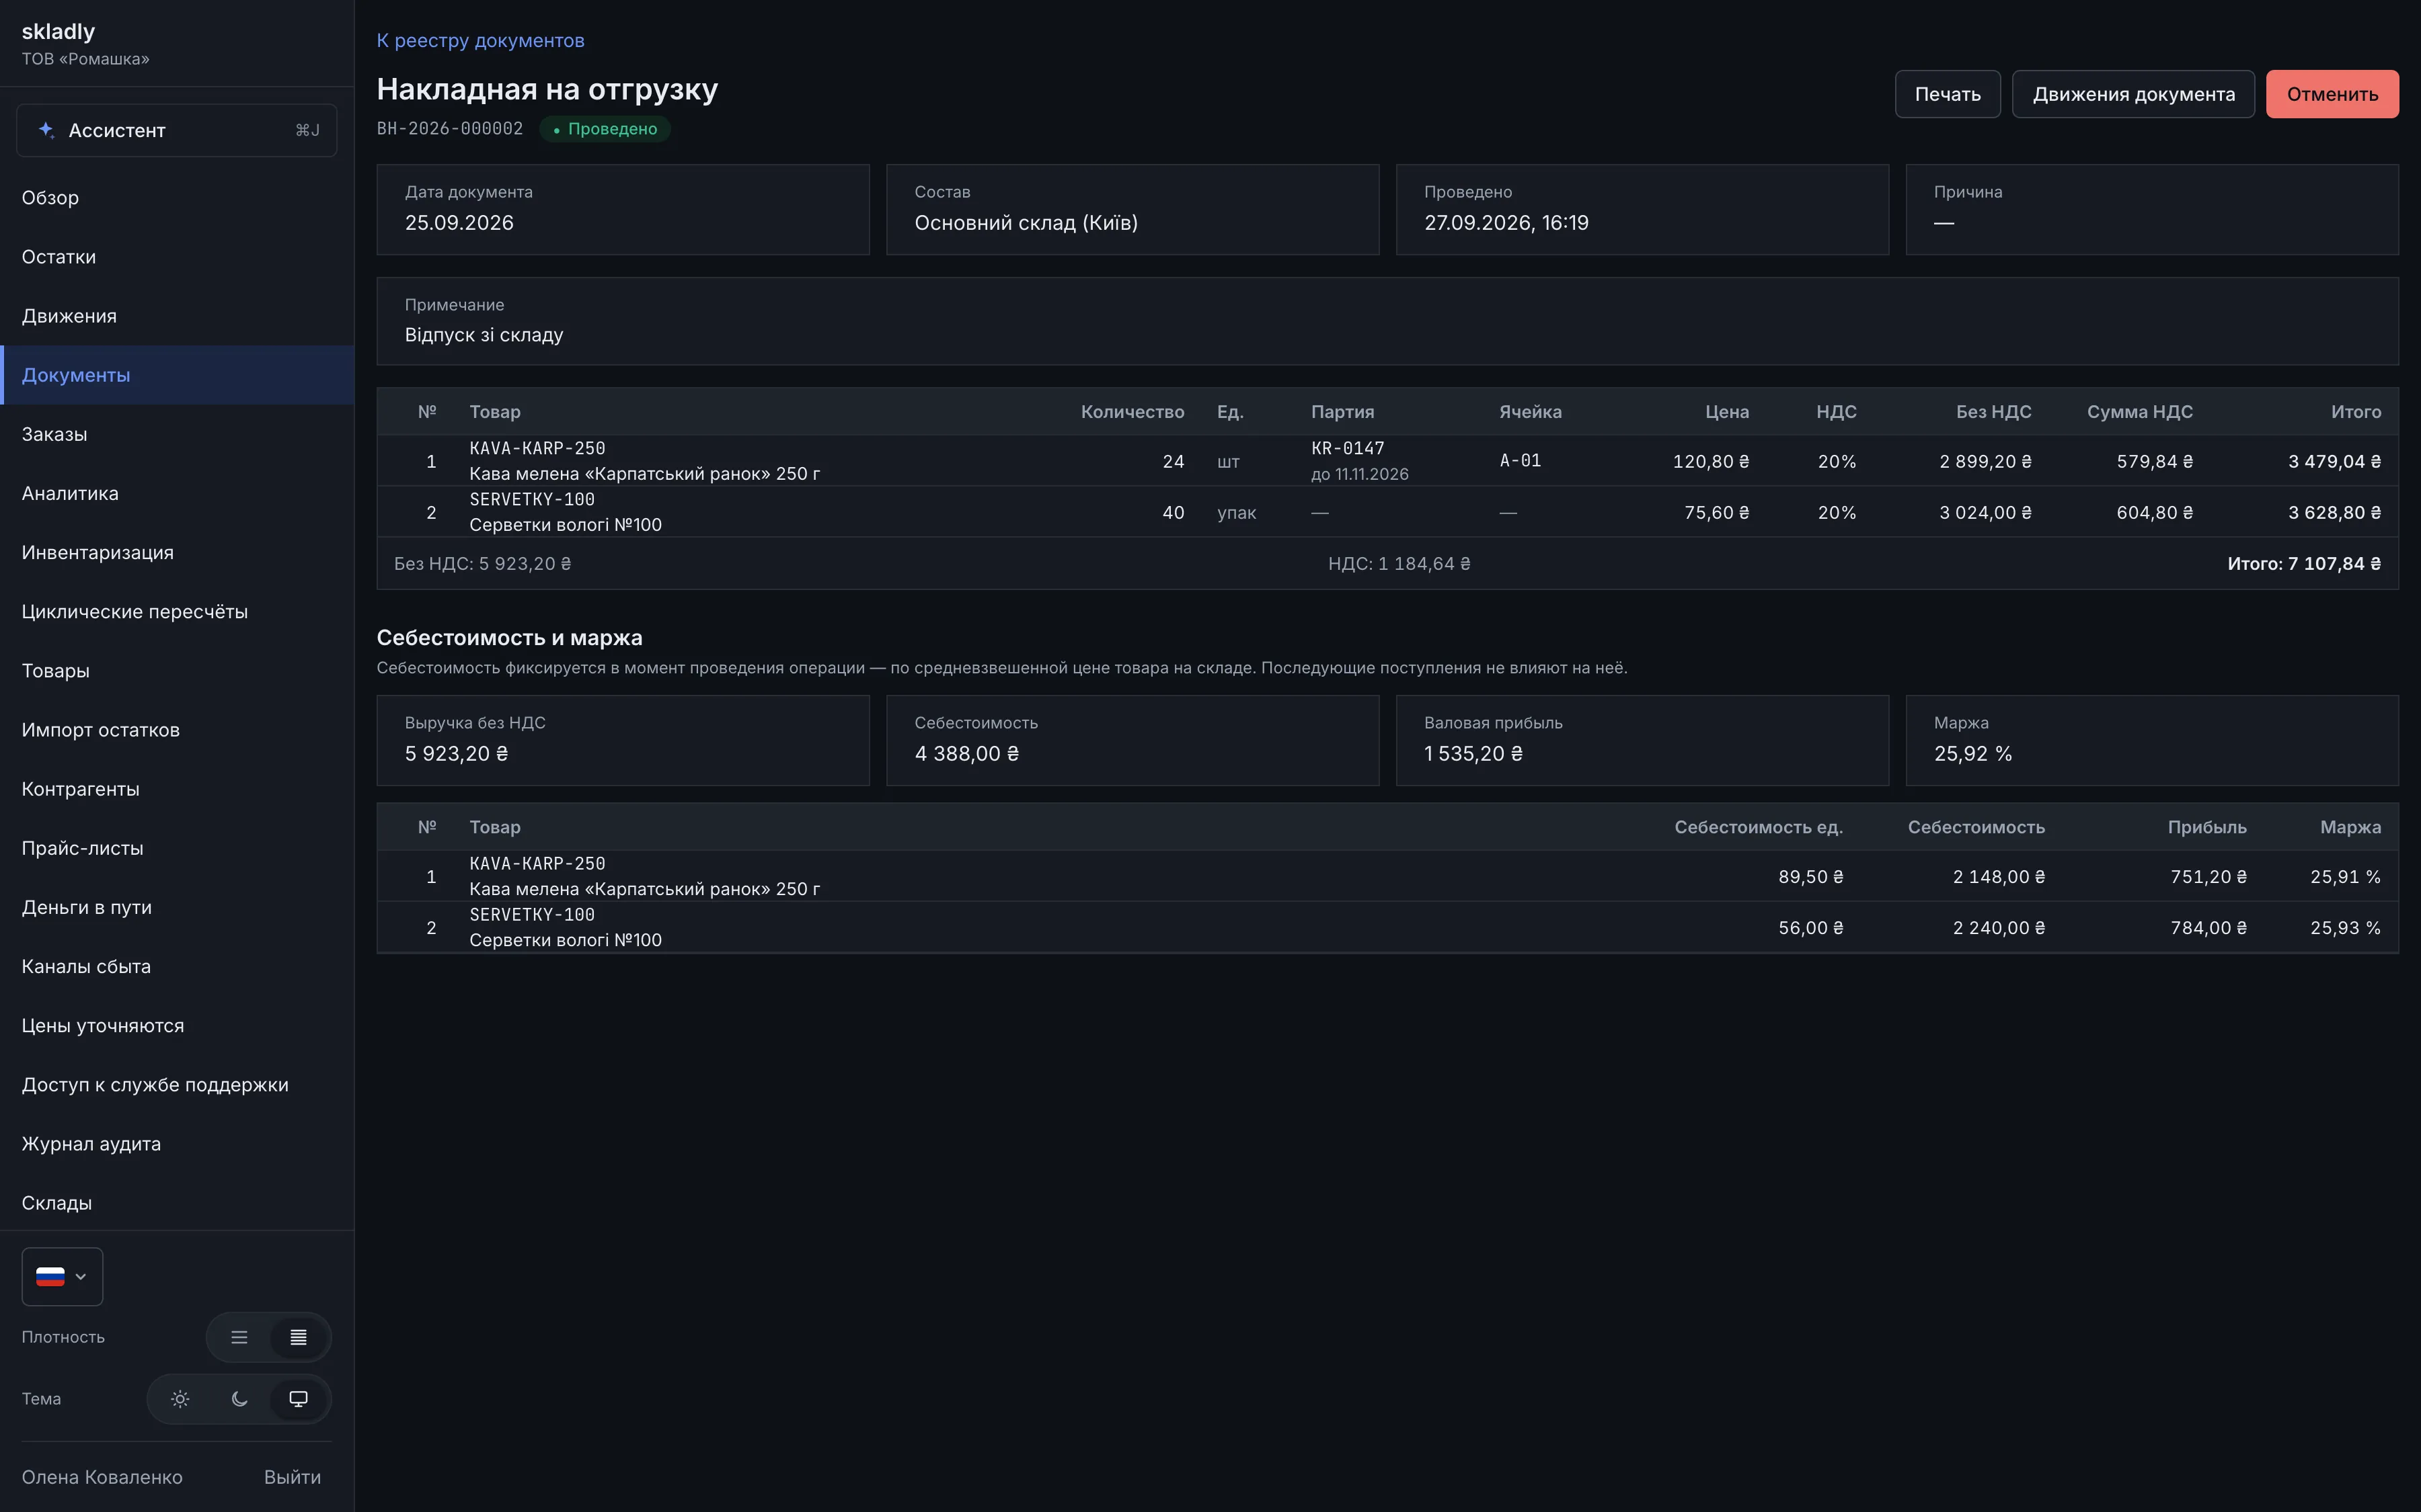Open Остатки in sidebar
This screenshot has width=2421, height=1512.
177,257
